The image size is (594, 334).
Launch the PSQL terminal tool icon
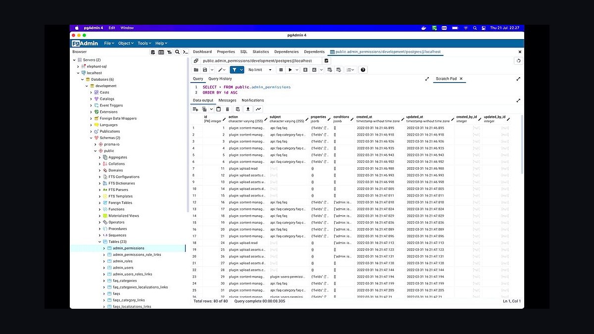click(x=185, y=52)
